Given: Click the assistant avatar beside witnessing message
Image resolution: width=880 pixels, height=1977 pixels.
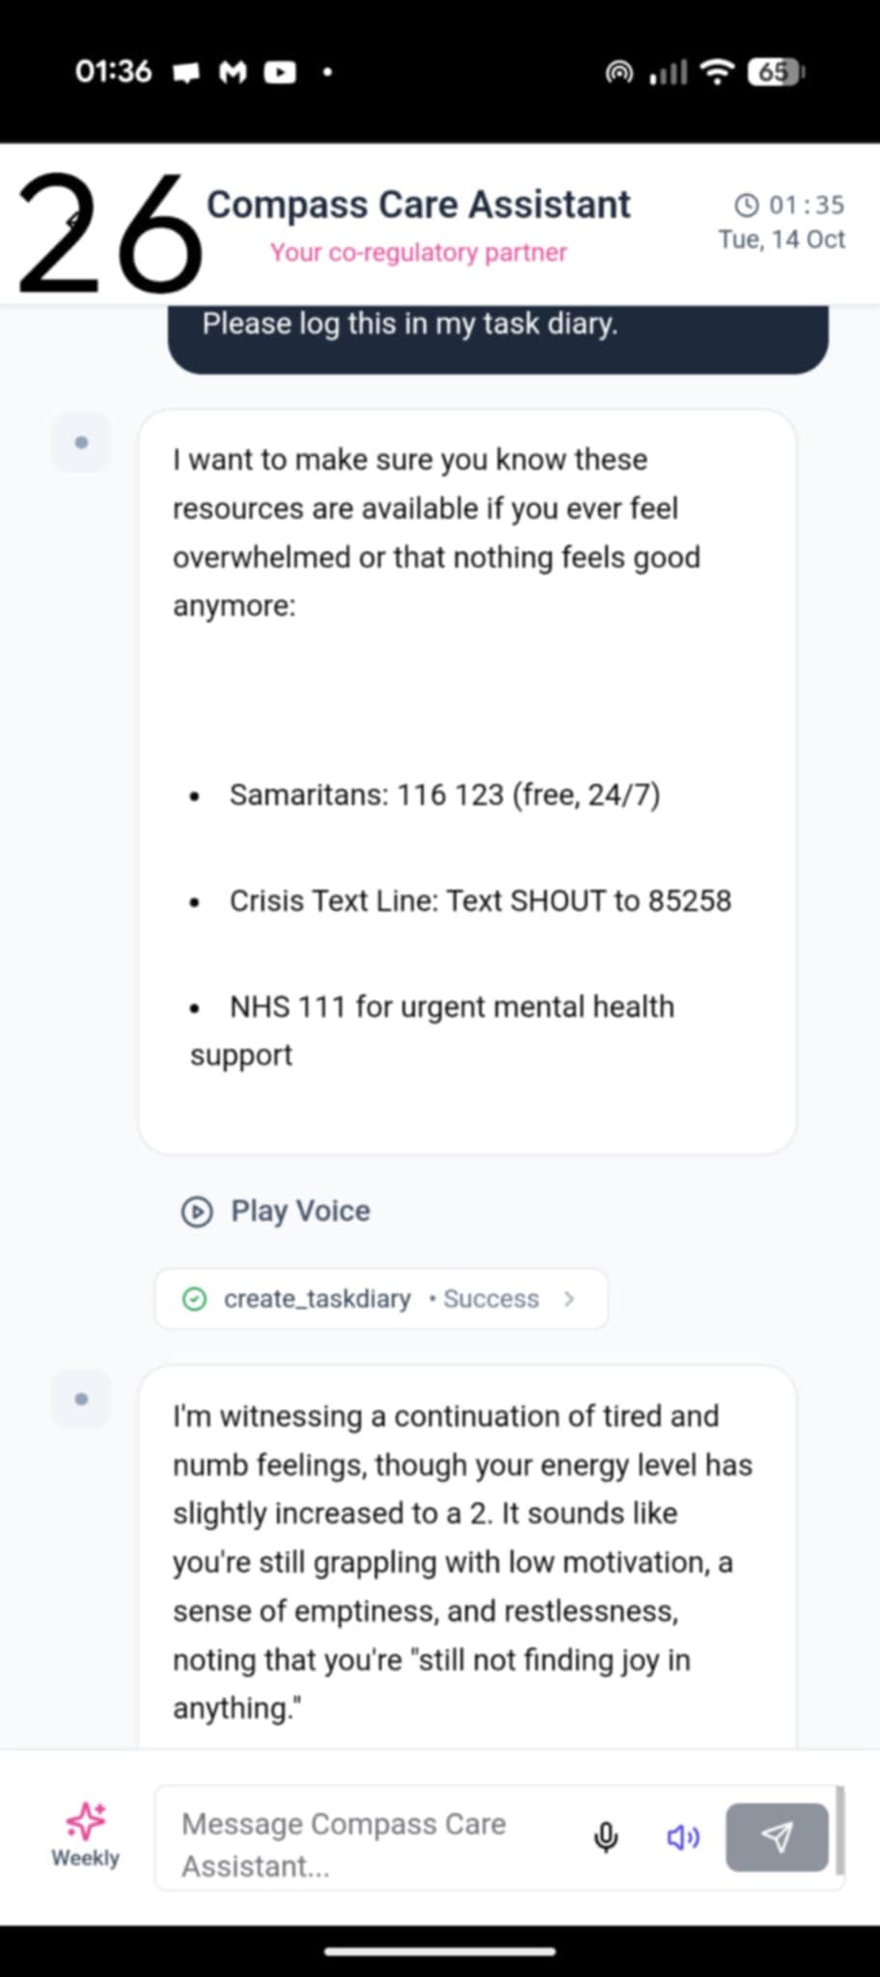Looking at the screenshot, I should pyautogui.click(x=81, y=1399).
